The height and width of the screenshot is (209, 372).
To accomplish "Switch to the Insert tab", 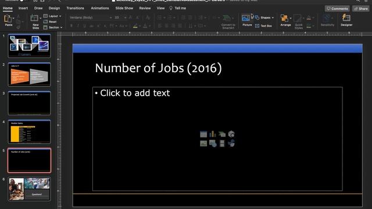I will point(23,8).
